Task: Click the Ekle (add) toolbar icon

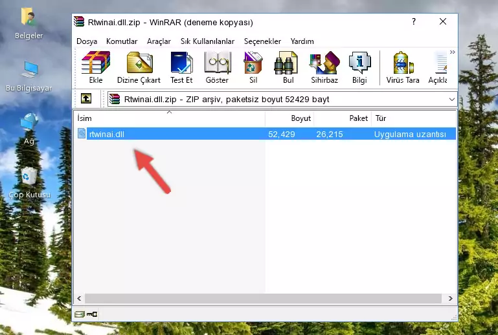Action: tap(96, 67)
